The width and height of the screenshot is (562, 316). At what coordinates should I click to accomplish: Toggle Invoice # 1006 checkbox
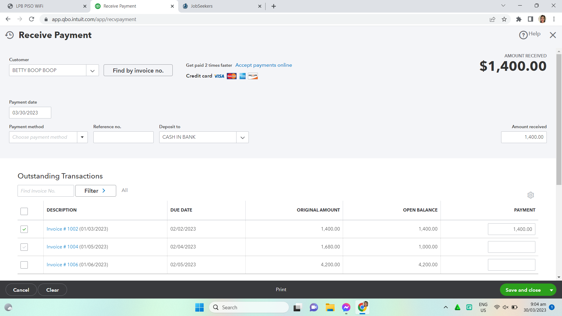[24, 265]
